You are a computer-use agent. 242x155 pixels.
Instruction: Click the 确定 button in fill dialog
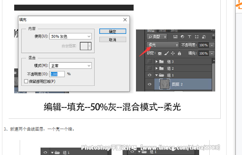113,31
